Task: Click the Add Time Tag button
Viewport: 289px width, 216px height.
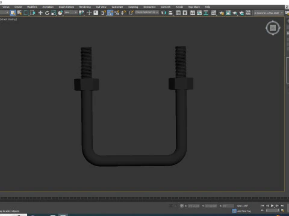Action: pyautogui.click(x=242, y=211)
